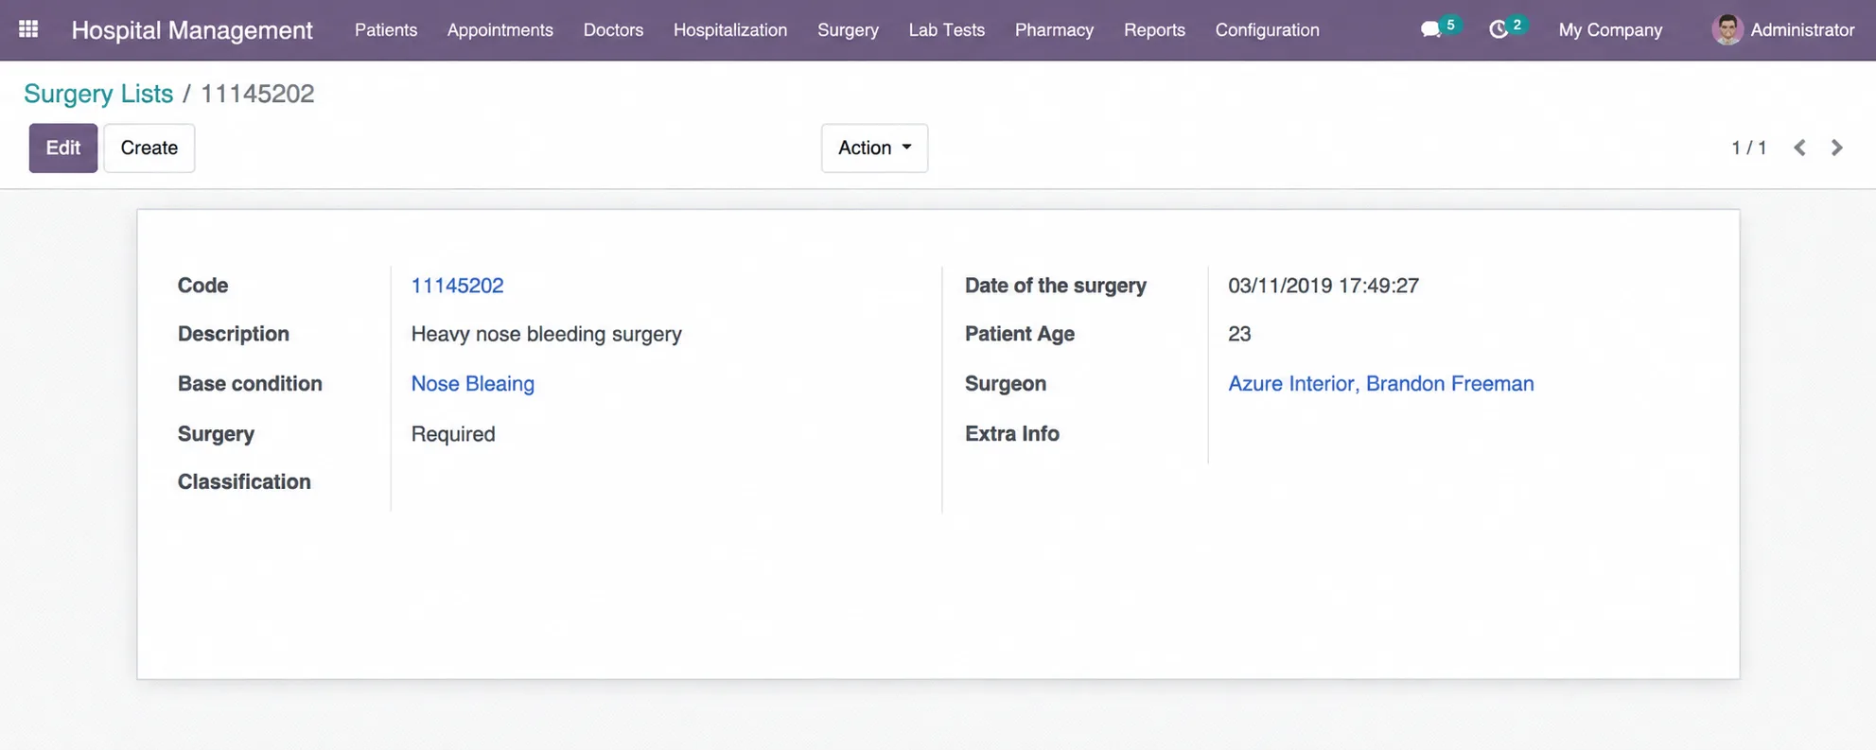Open the Reports menu
This screenshot has width=1876, height=750.
(x=1154, y=30)
